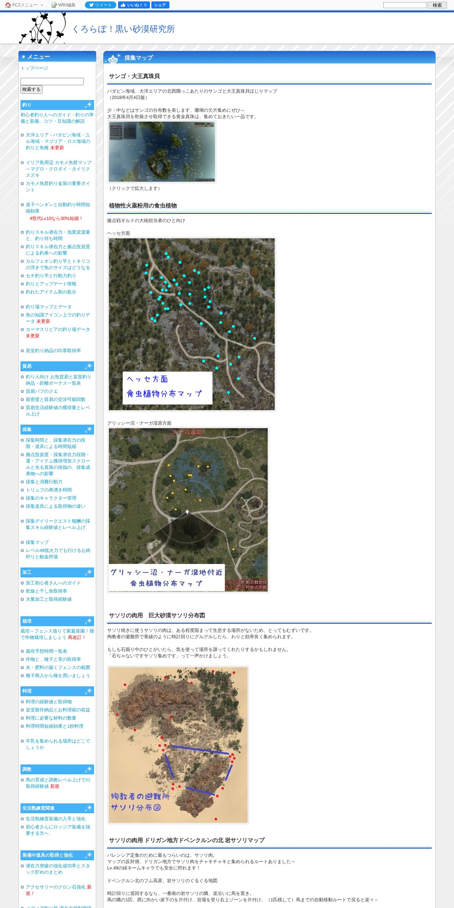The image size is (454, 908).
Task: Open 採集と消費行動力 link
Action: coord(44,482)
